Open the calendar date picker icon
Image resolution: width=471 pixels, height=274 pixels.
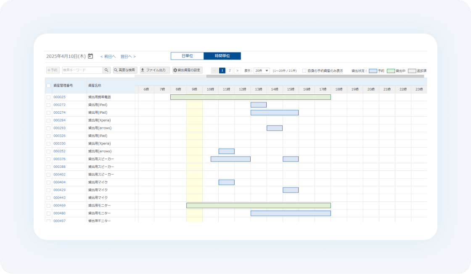pos(90,56)
